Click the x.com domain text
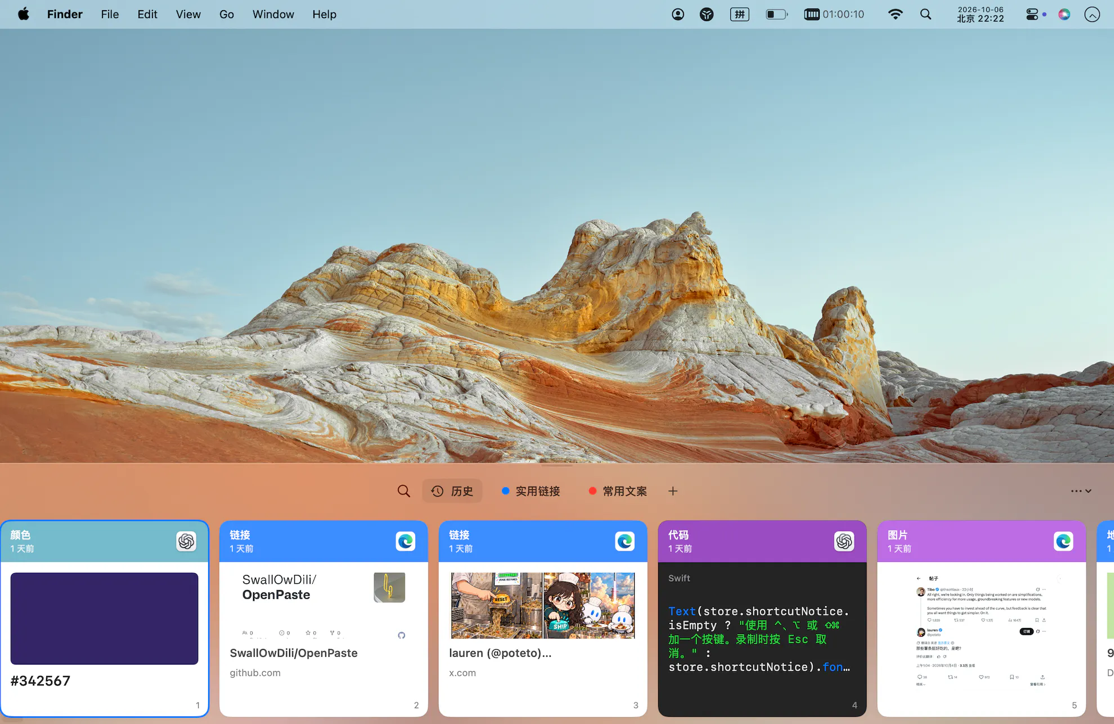Image resolution: width=1114 pixels, height=724 pixels. [462, 673]
